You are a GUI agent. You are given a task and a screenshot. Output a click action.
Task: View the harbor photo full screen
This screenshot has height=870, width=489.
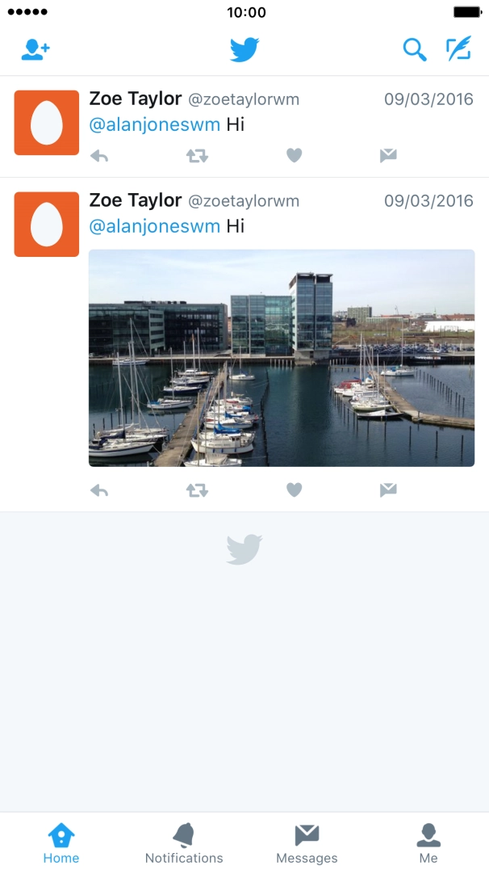point(281,359)
